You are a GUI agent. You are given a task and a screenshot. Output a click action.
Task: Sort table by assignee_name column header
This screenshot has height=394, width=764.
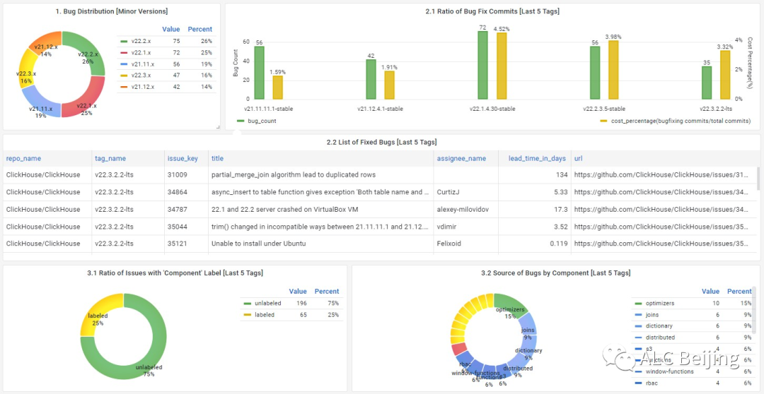(x=461, y=158)
